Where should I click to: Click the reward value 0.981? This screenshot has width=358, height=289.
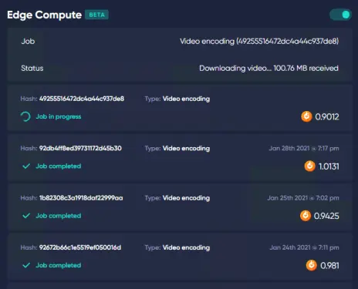pyautogui.click(x=329, y=266)
